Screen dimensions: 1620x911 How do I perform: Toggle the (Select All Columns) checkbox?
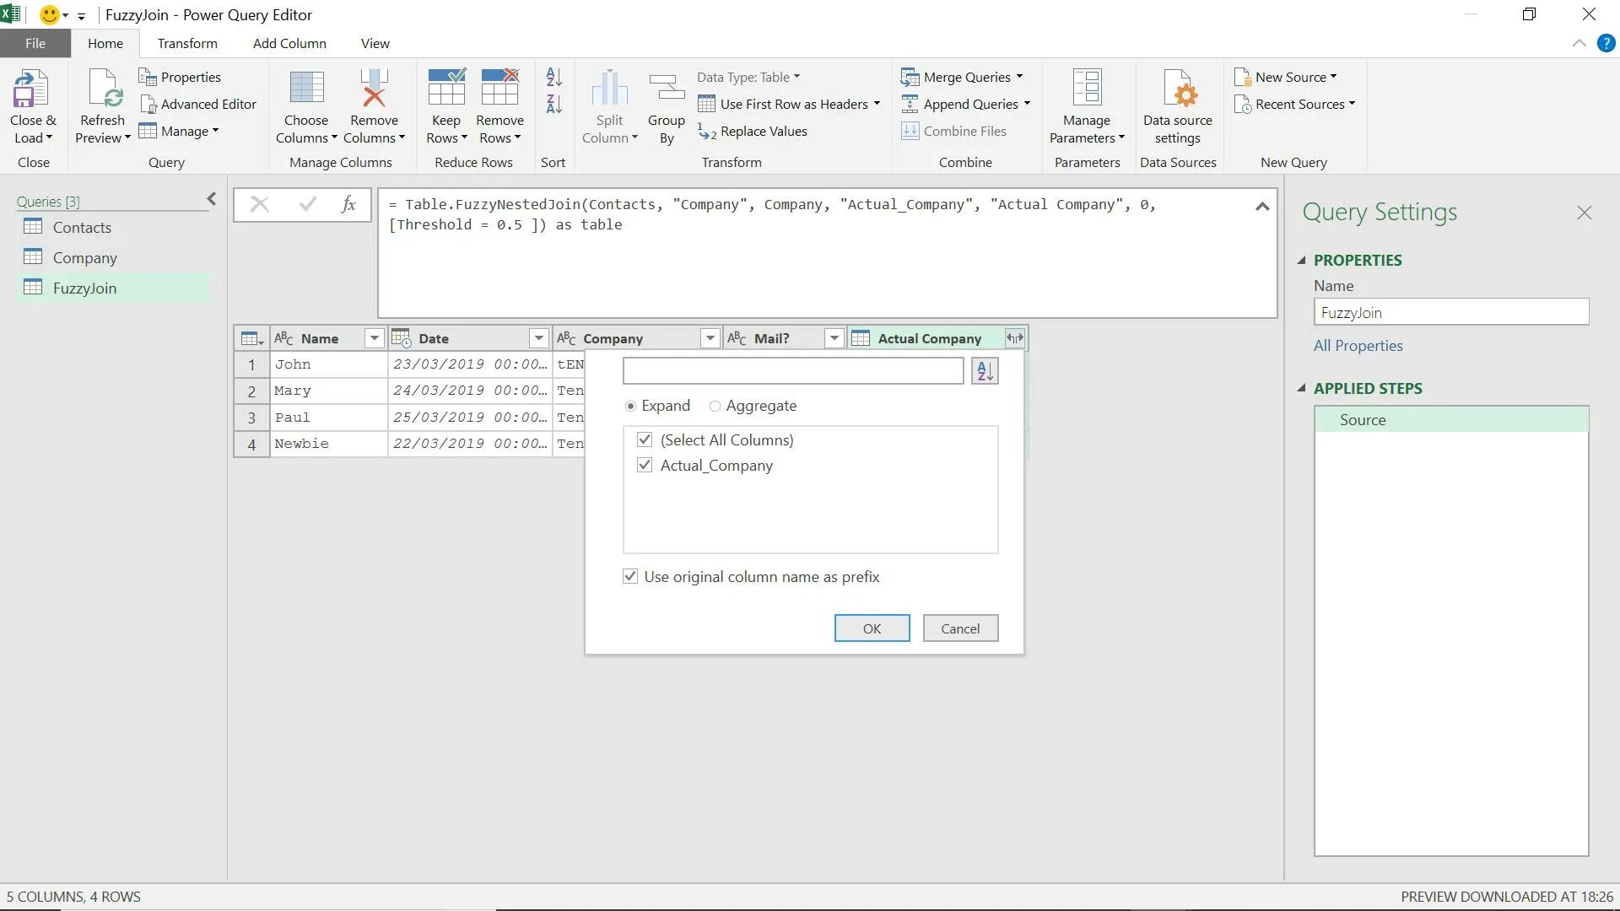(x=645, y=439)
